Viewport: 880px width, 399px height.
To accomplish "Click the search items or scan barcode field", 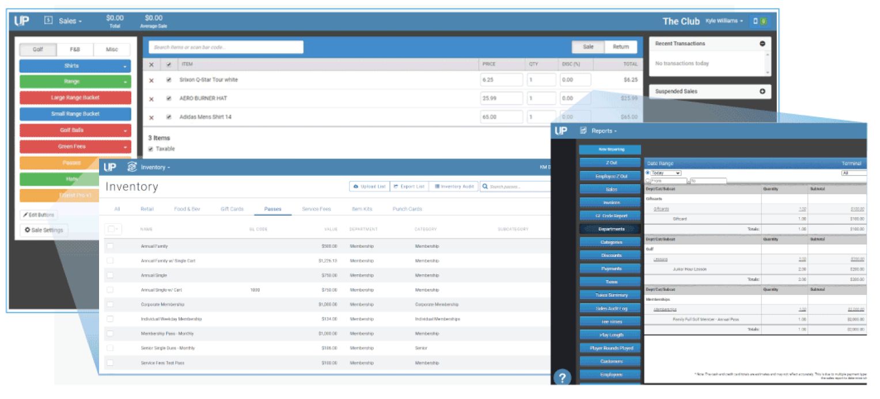I will click(x=225, y=47).
